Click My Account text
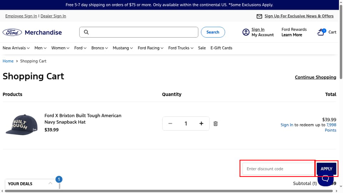343x193 pixels. click(x=263, y=35)
